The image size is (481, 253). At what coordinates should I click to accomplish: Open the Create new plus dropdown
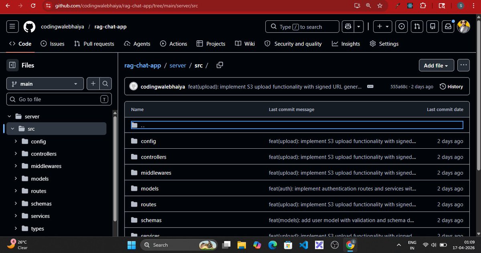(x=383, y=27)
